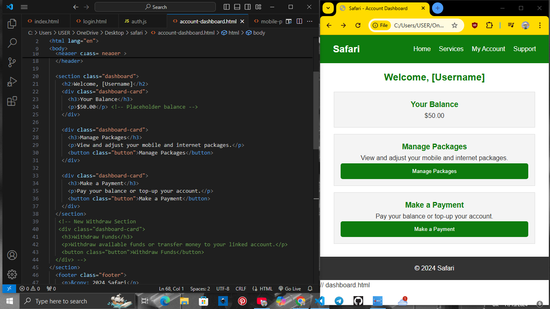
Task: Select the Search icon in the sidebar
Action: (x=12, y=43)
